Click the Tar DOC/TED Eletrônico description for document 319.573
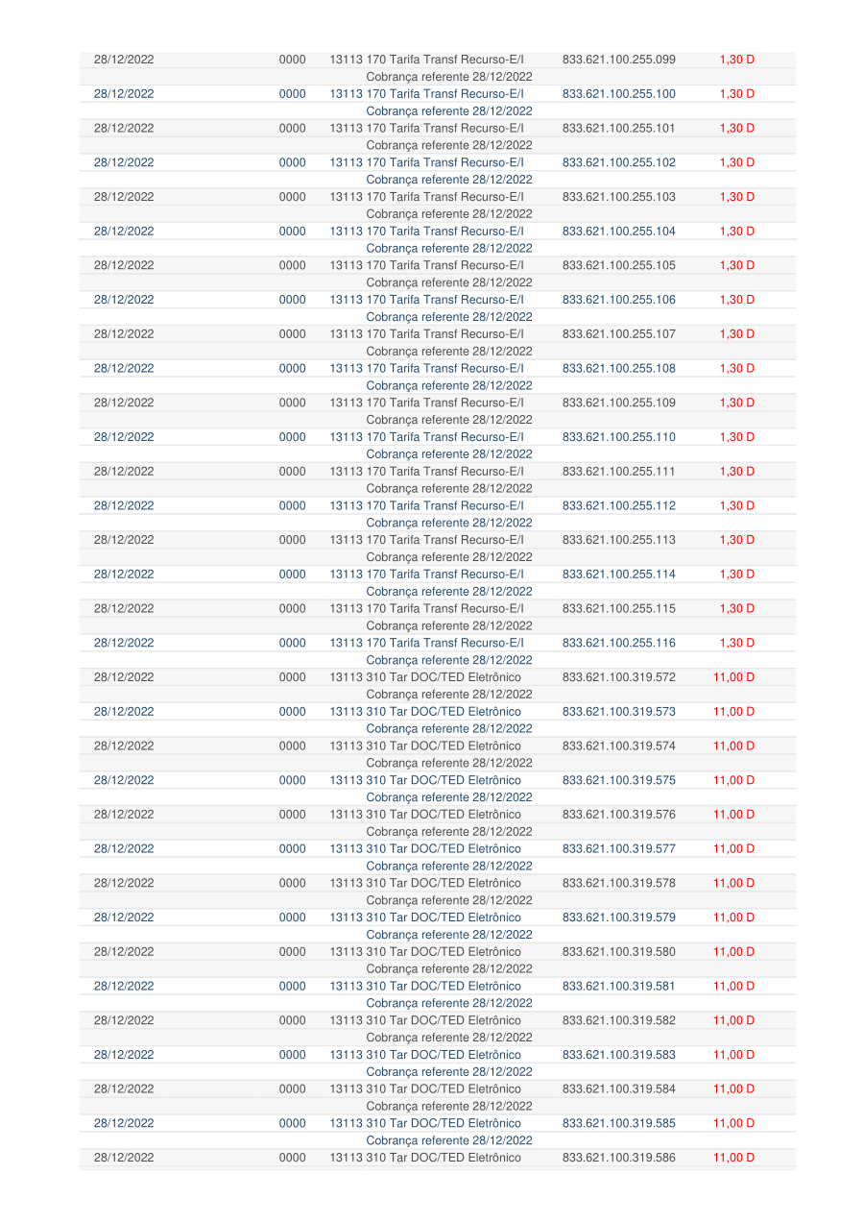 pos(425,712)
